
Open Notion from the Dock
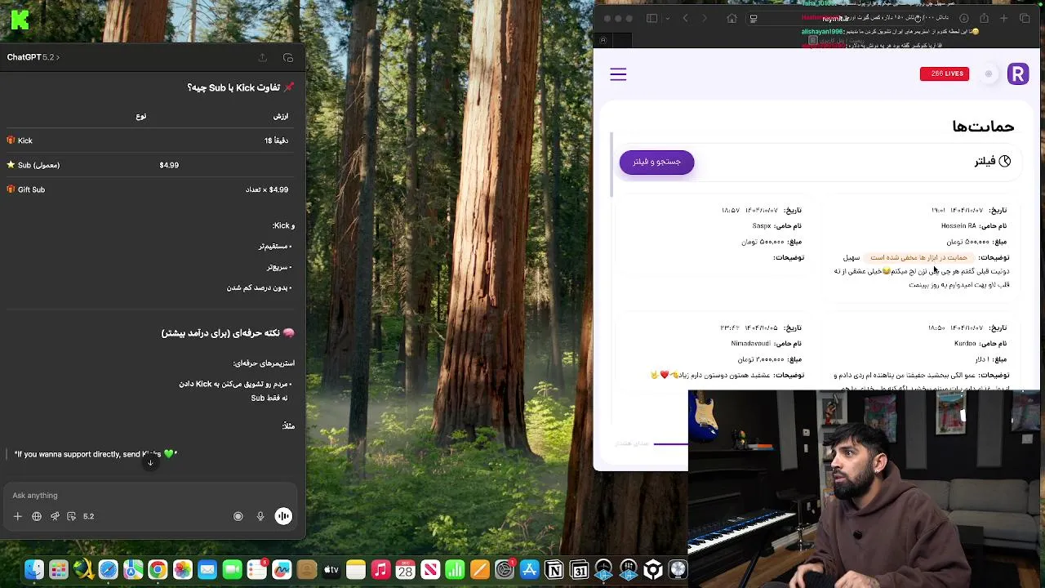pos(554,569)
